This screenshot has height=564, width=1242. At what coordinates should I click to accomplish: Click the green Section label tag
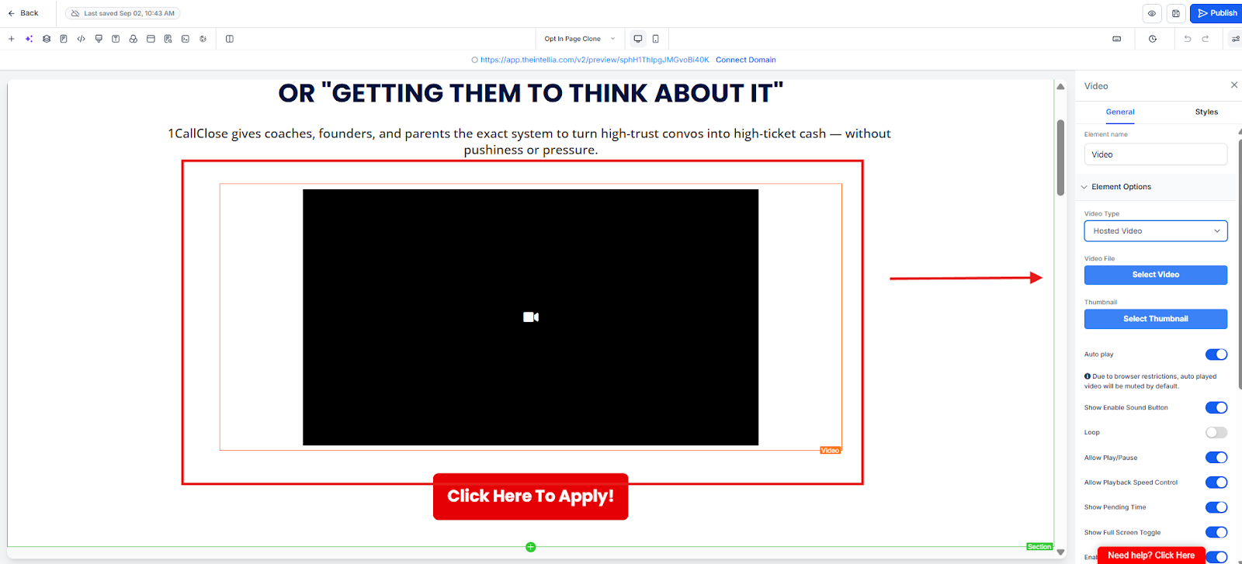[x=1039, y=547]
